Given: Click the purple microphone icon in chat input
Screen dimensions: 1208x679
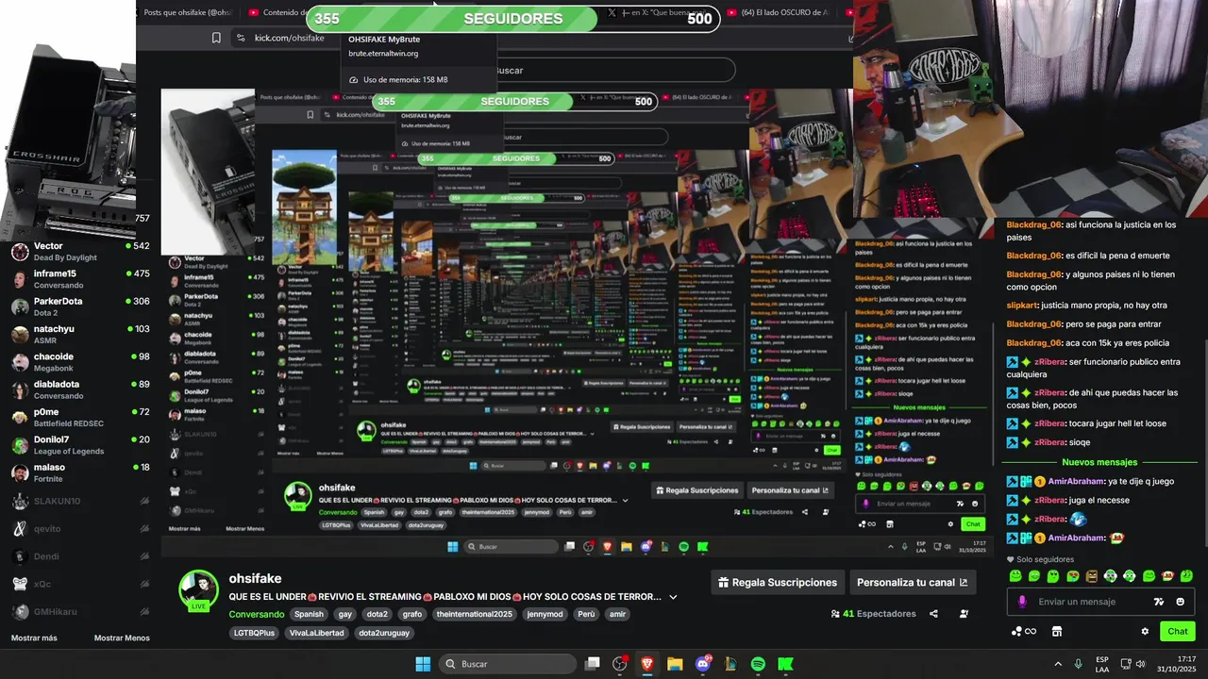Looking at the screenshot, I should tap(1022, 602).
